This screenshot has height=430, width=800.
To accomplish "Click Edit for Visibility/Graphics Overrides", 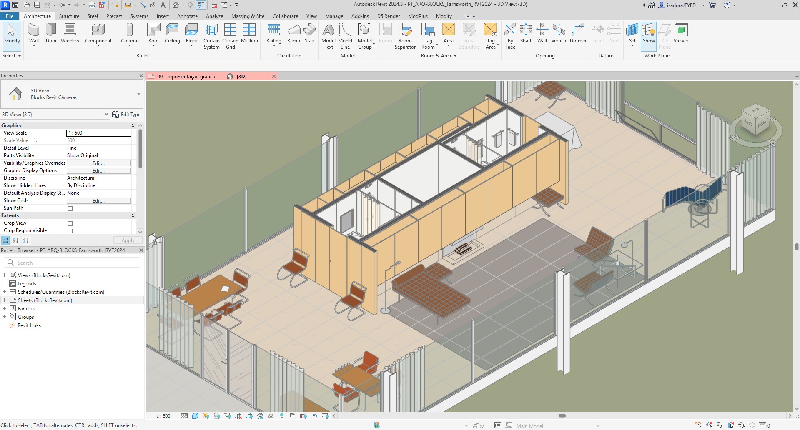I will (99, 163).
